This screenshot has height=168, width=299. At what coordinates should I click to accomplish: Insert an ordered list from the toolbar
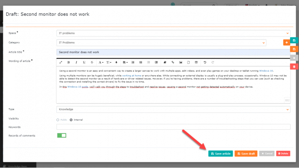[133, 62]
